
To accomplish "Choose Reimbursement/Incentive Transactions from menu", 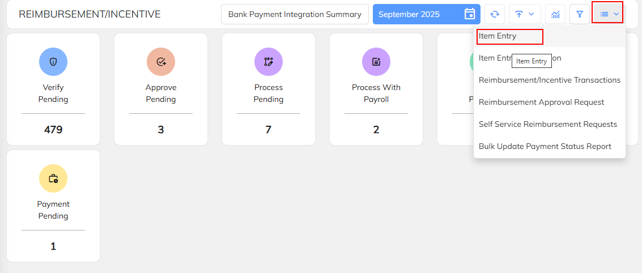I will click(549, 80).
